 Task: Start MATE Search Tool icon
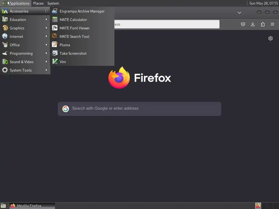[x=54, y=36]
